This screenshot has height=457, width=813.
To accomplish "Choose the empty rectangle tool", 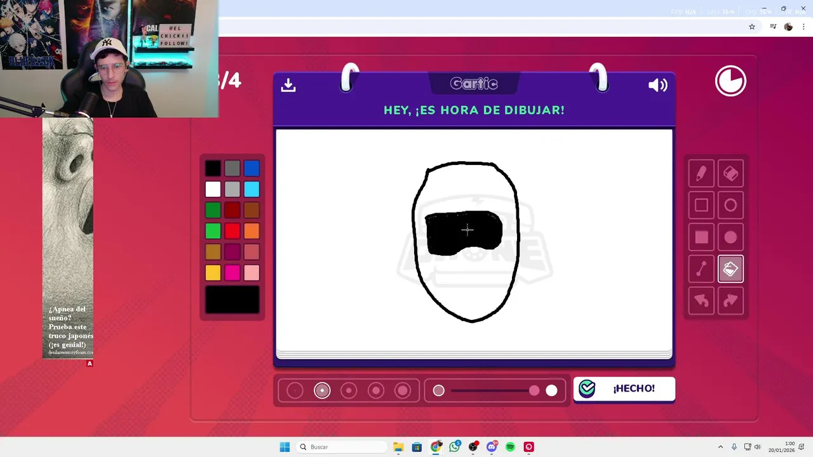I will point(701,205).
